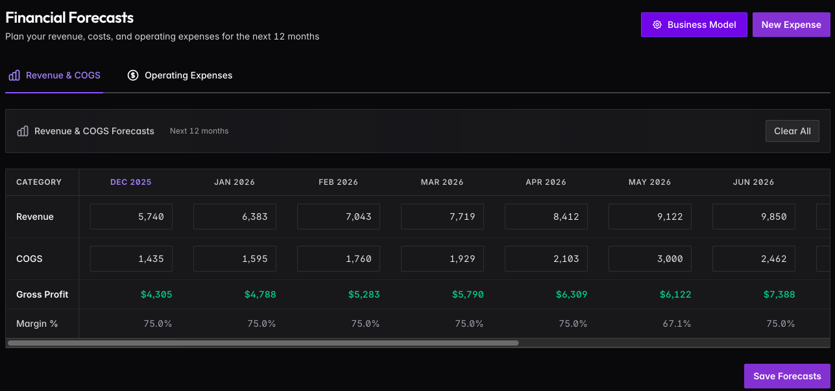Click the bar chart icon on Revenue & COGS tab
This screenshot has width=835, height=391.
14,75
